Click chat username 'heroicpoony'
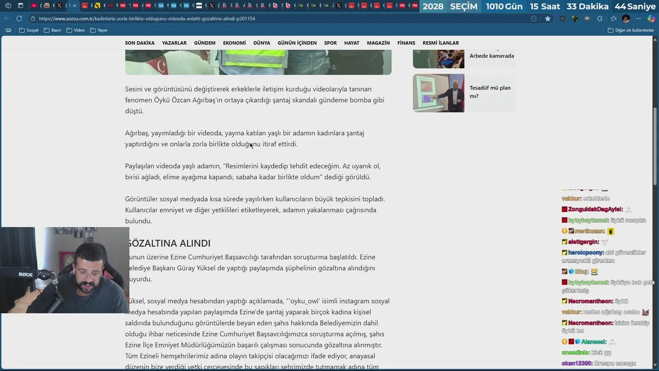Viewport: 659px width, 371px height. (586, 252)
